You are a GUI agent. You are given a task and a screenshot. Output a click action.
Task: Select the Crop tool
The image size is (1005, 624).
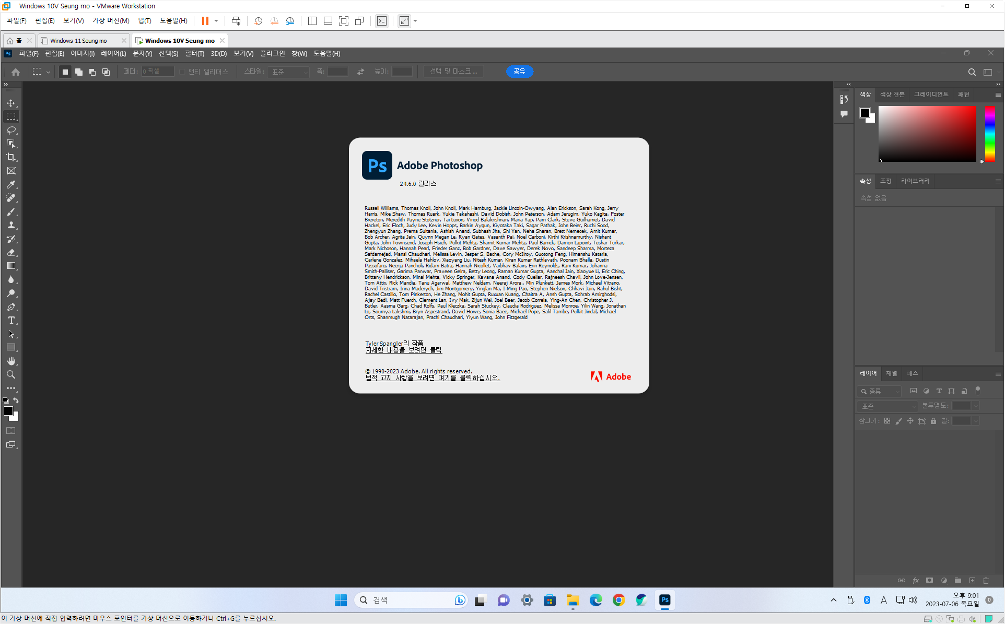11,157
